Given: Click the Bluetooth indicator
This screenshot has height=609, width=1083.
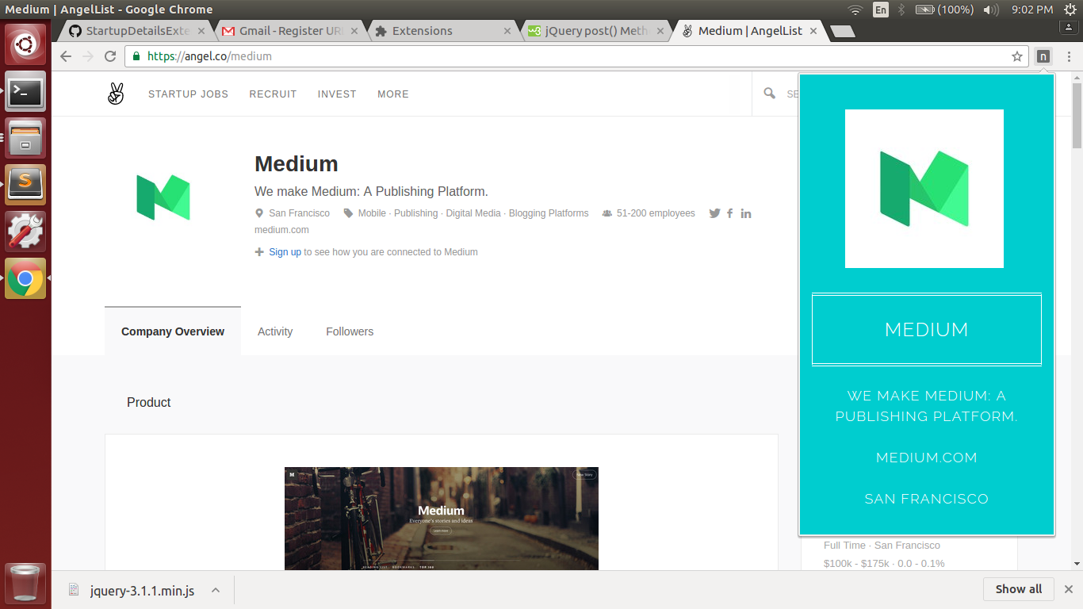Looking at the screenshot, I should click(901, 10).
